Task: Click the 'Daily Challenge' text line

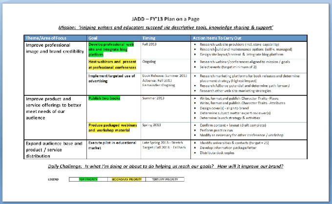Action: [165, 166]
